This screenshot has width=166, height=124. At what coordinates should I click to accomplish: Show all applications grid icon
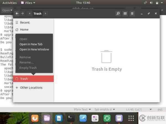131,118
